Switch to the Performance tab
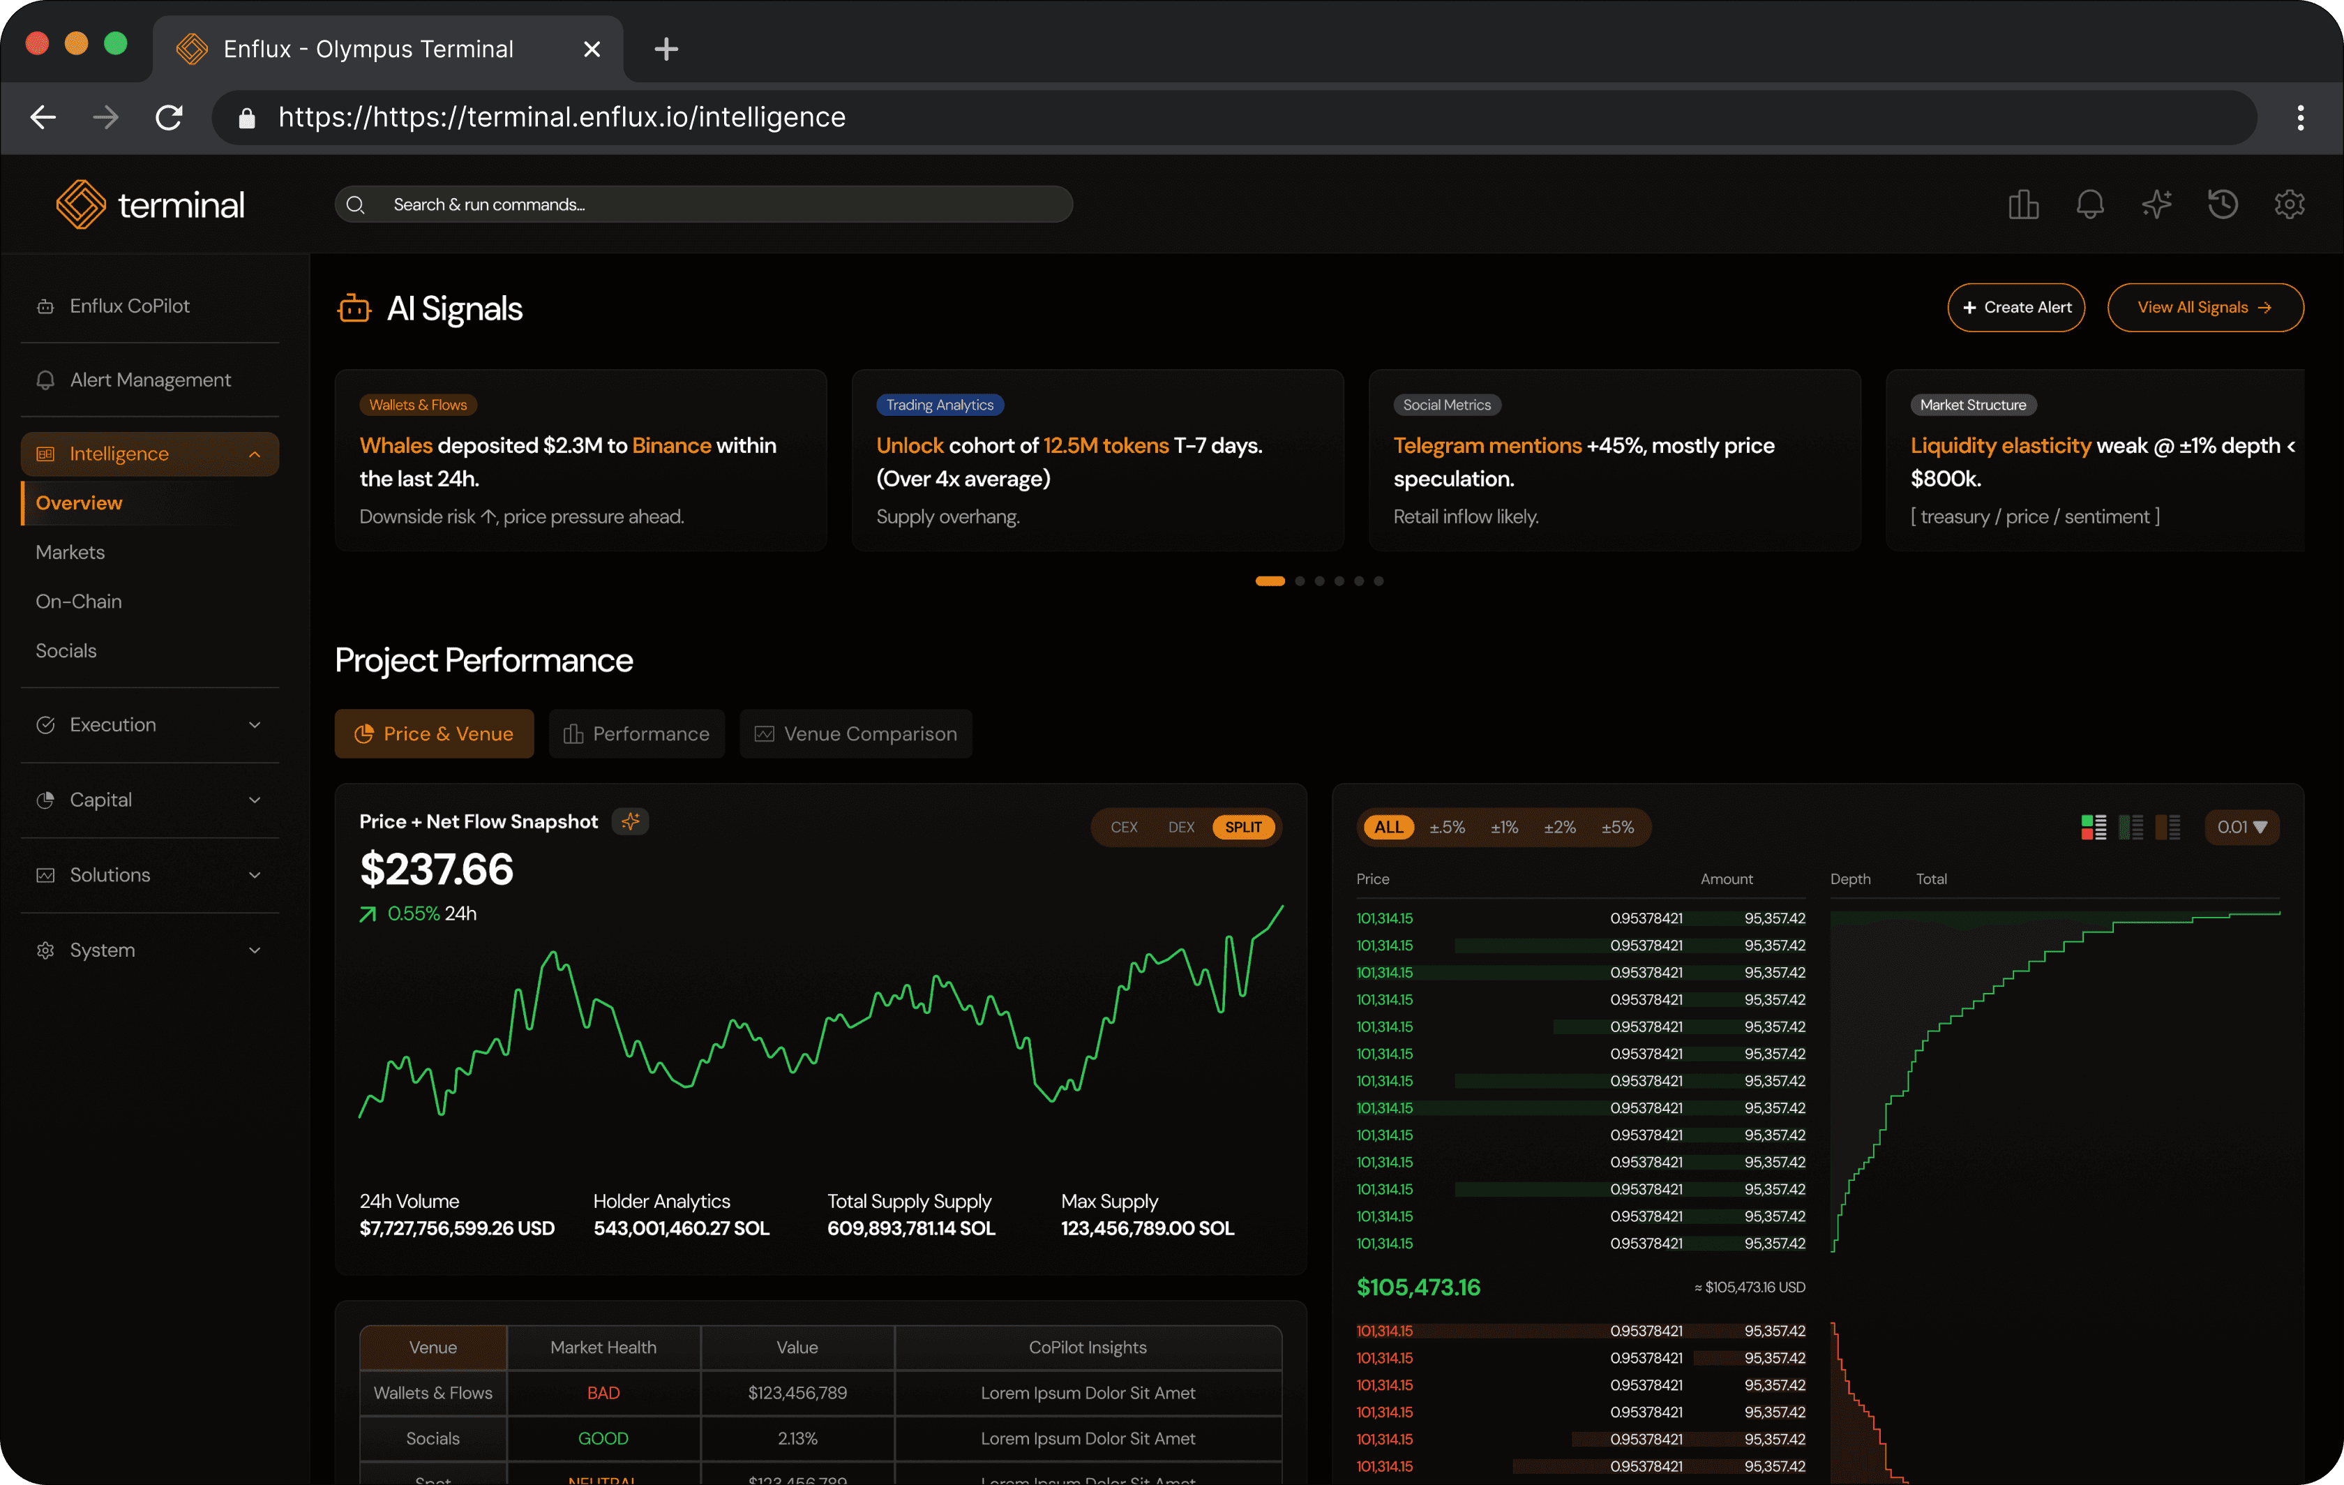Viewport: 2344px width, 1485px height. pos(637,733)
